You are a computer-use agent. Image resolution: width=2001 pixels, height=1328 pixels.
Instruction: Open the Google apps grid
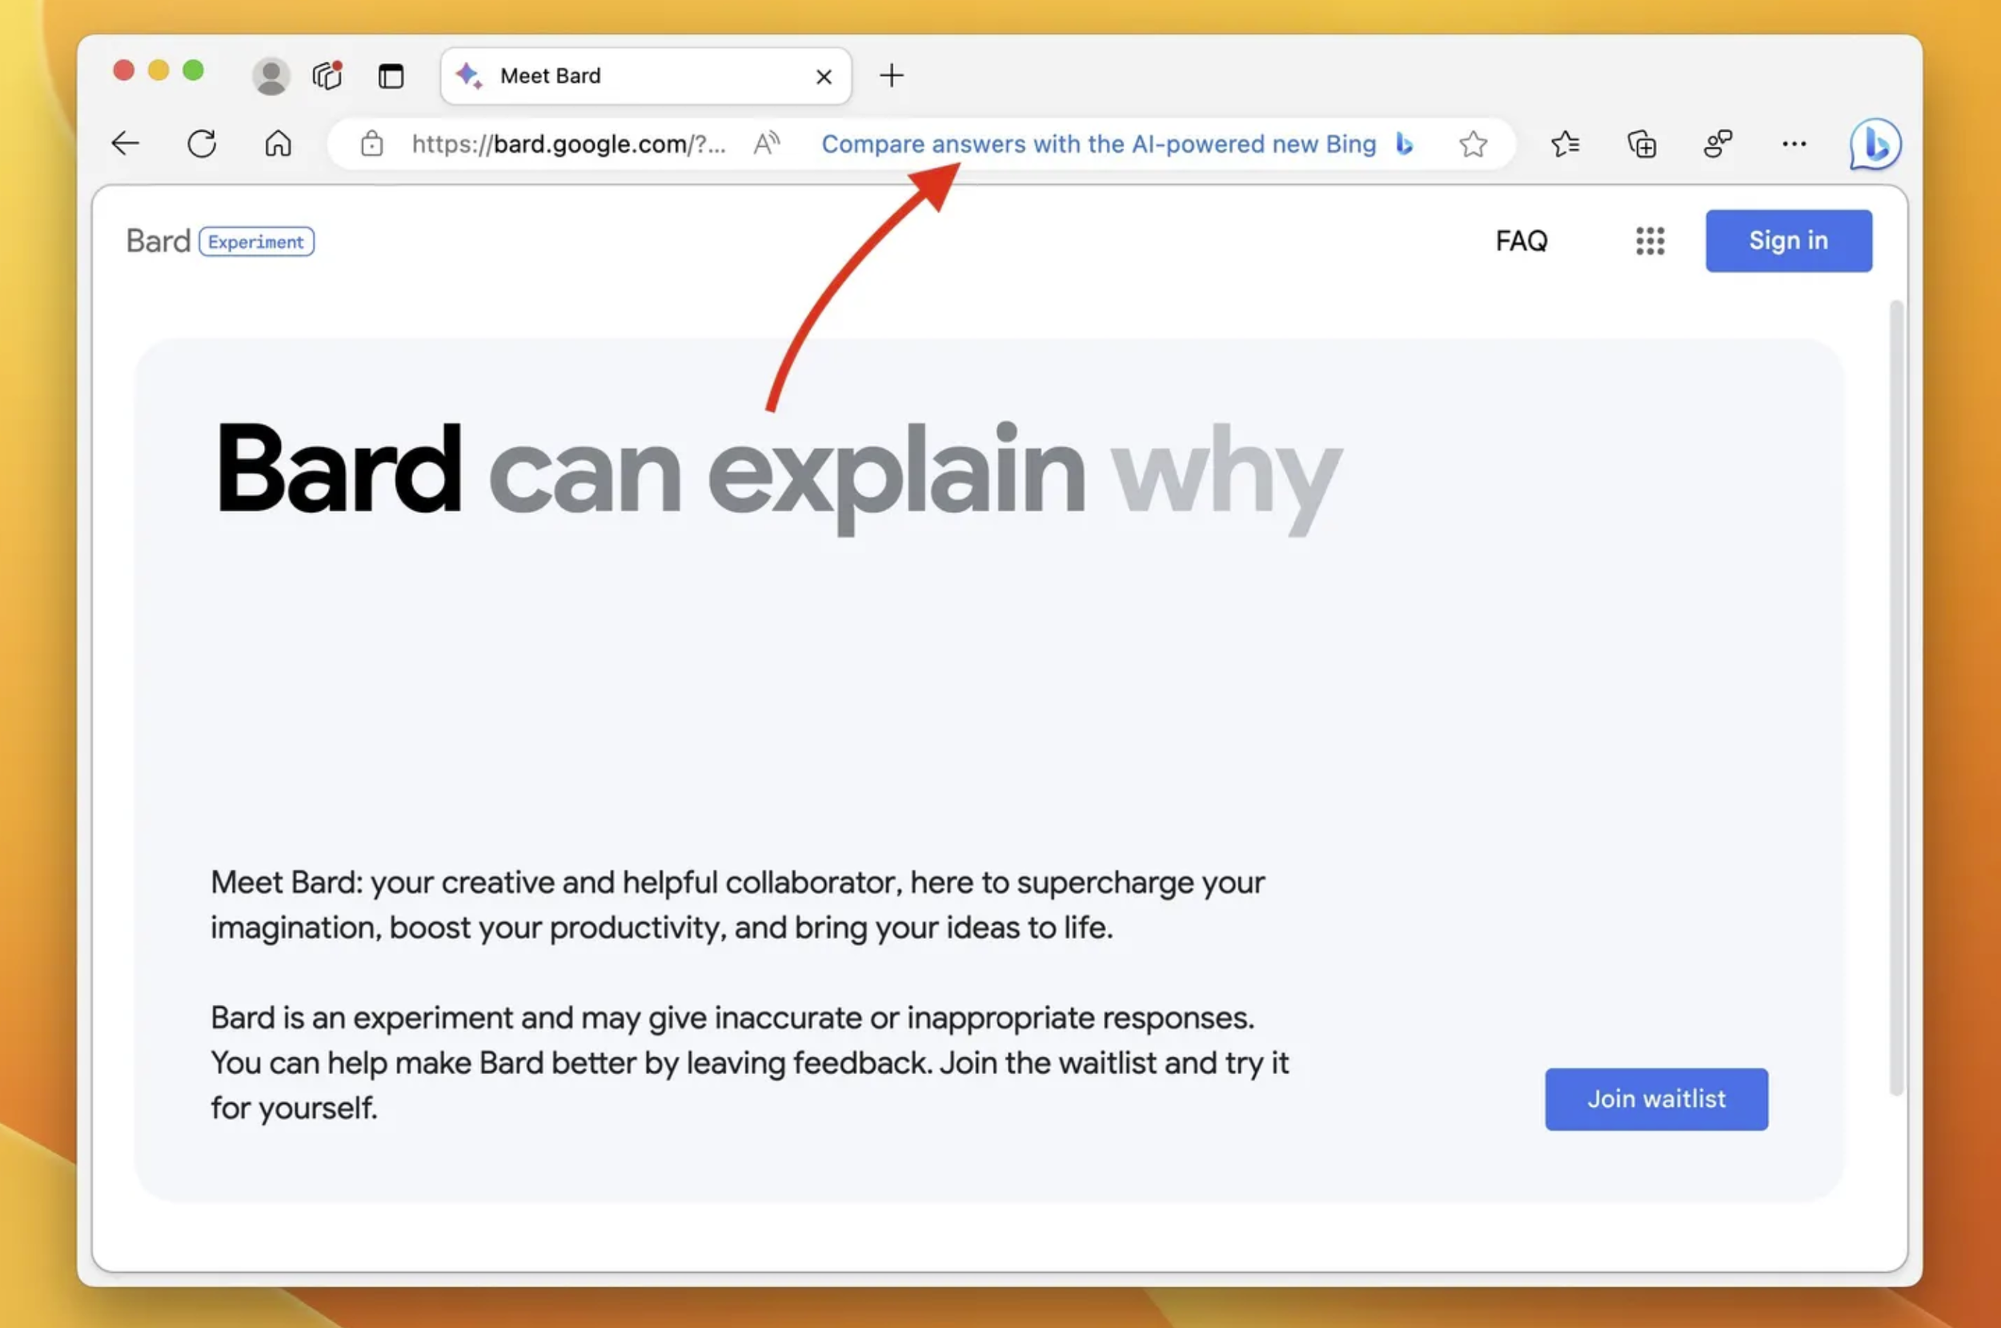[1650, 240]
